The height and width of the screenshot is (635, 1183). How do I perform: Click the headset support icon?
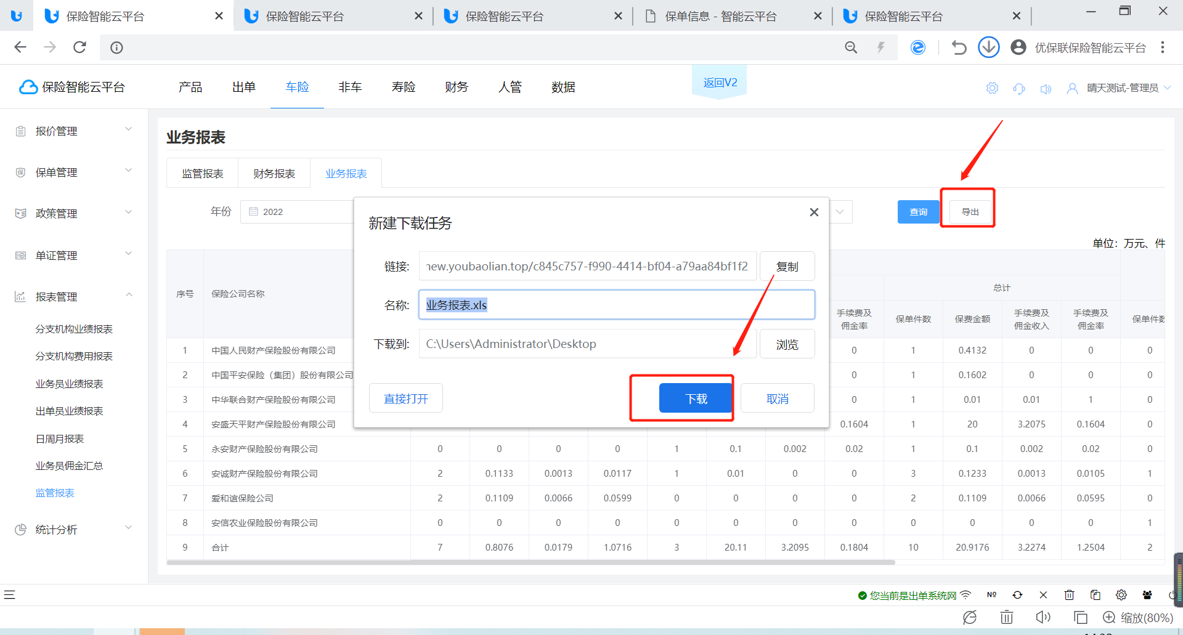click(1019, 88)
